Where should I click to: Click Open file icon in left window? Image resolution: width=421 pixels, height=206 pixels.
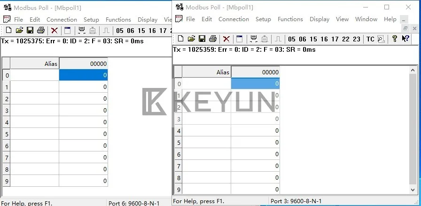(x=19, y=31)
